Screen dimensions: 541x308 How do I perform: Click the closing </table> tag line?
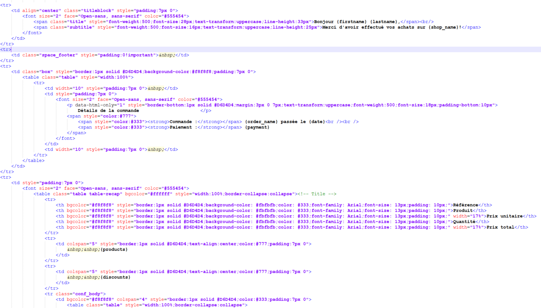point(33,160)
